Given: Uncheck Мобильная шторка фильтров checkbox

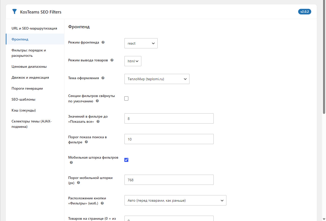Looking at the screenshot, I should pyautogui.click(x=126, y=160).
